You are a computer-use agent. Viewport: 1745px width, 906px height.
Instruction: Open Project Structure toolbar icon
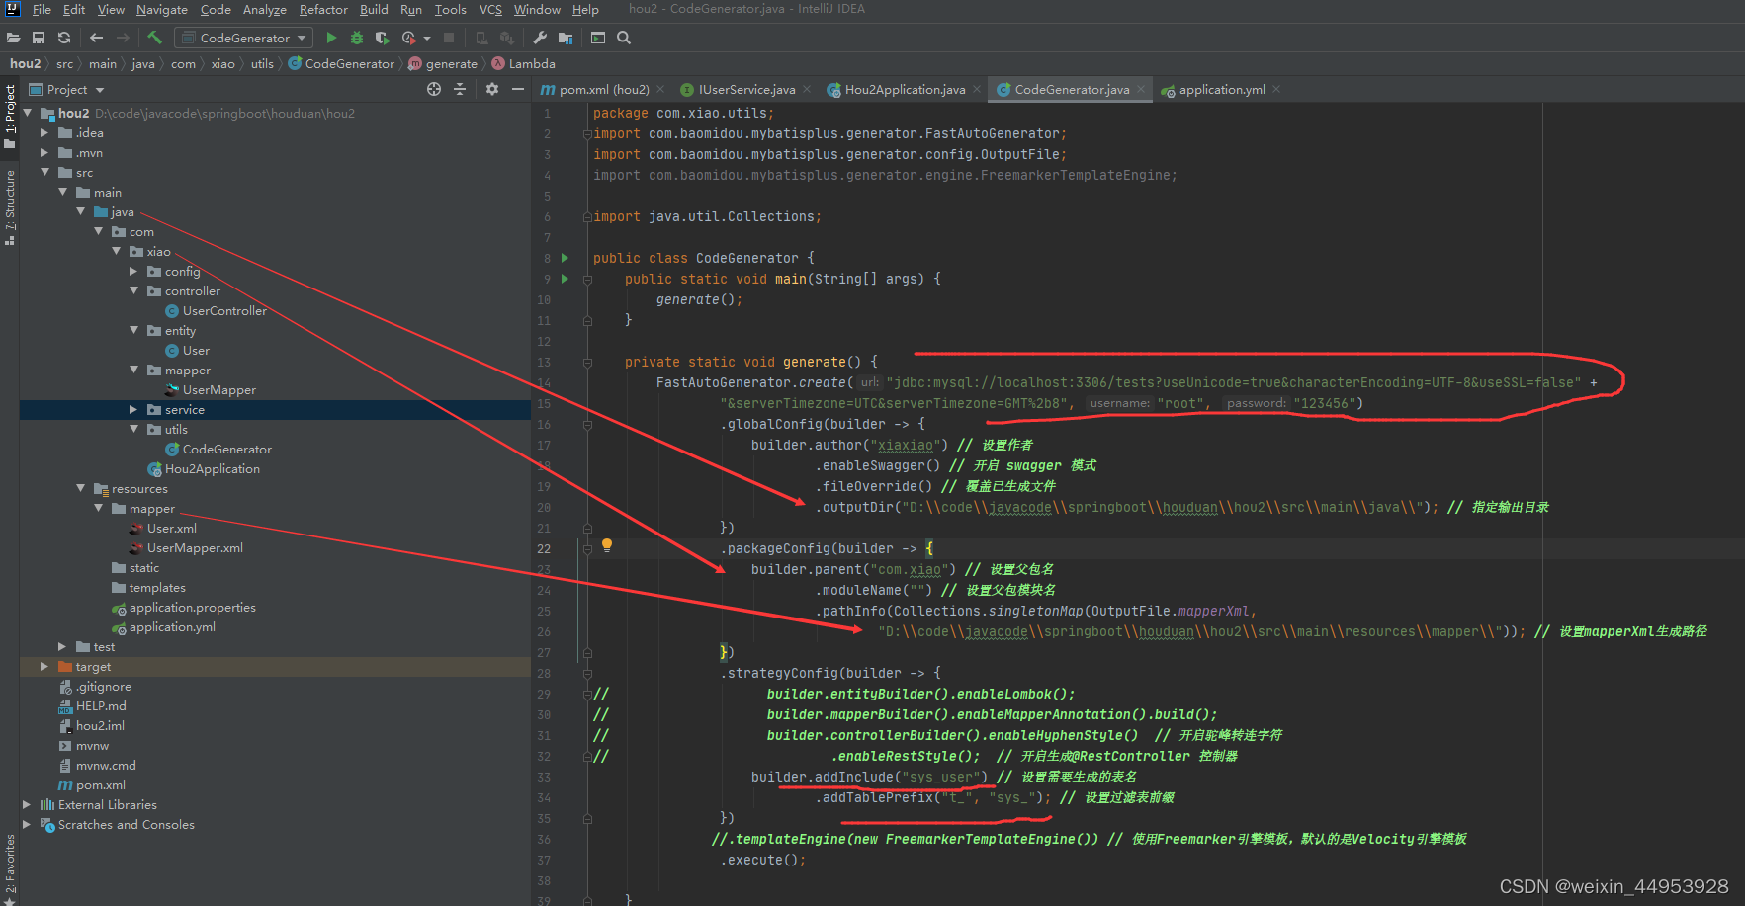pos(566,38)
